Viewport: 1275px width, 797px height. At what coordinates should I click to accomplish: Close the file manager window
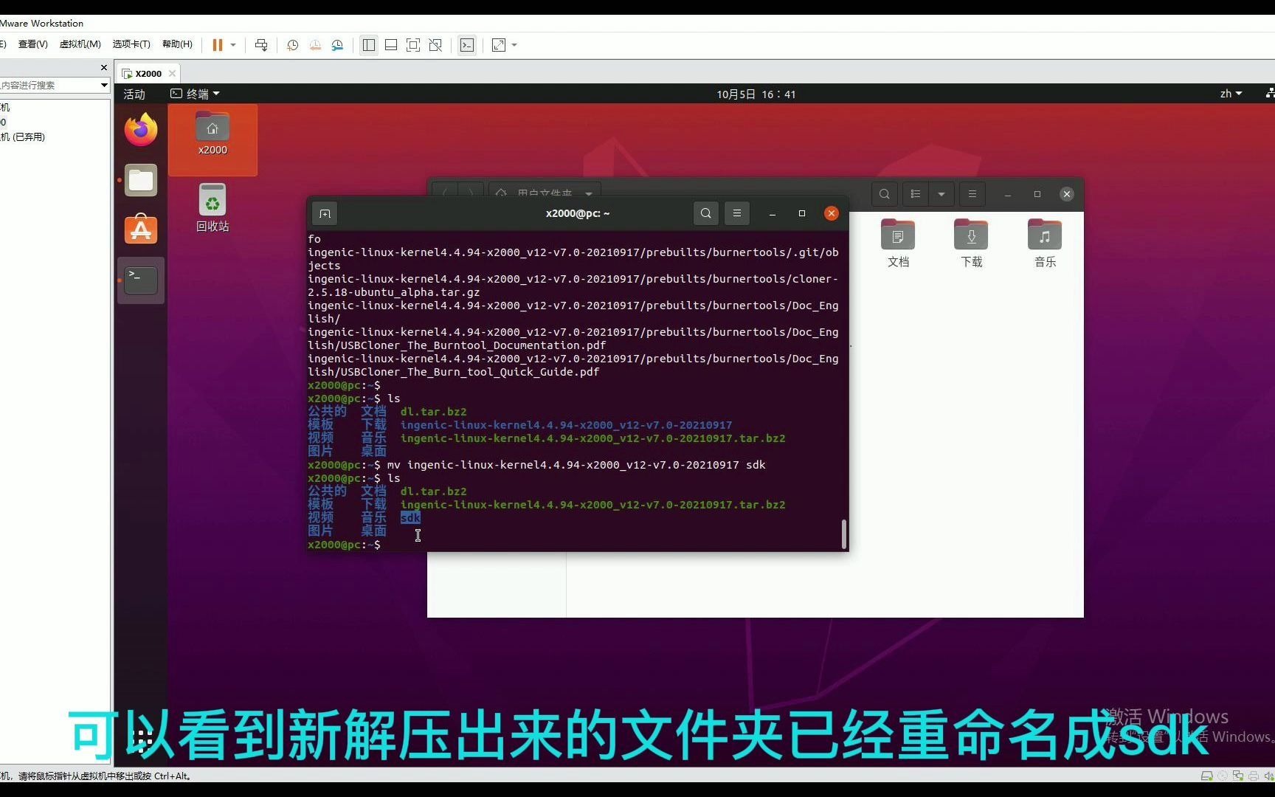point(1067,194)
